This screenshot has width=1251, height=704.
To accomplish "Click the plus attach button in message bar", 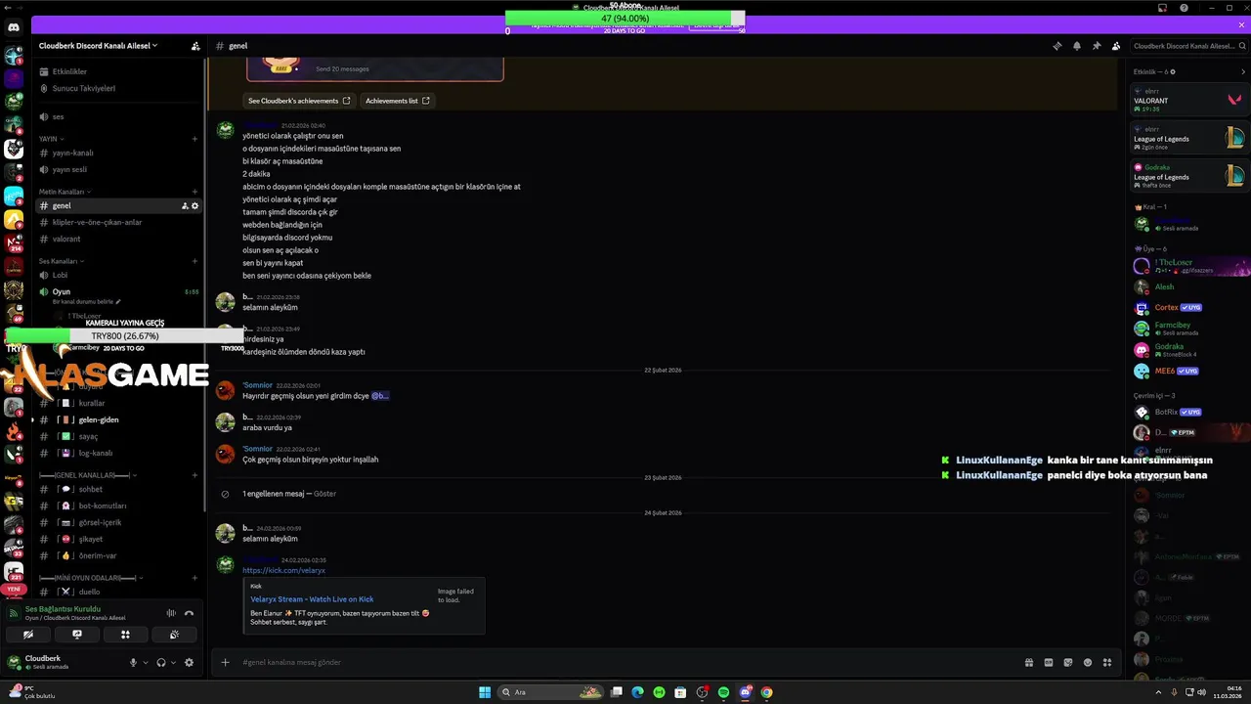I will click(225, 662).
